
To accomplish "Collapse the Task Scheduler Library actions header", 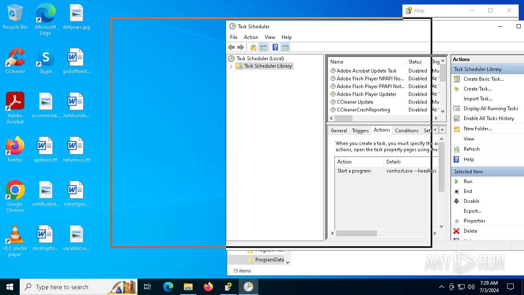I will pos(487,69).
